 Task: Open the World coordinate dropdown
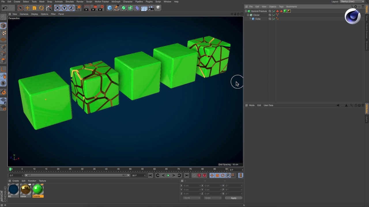pos(191,198)
